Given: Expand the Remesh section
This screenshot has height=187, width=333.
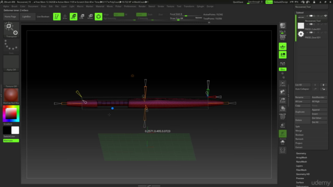Looking at the screenshot, I should [299, 139].
